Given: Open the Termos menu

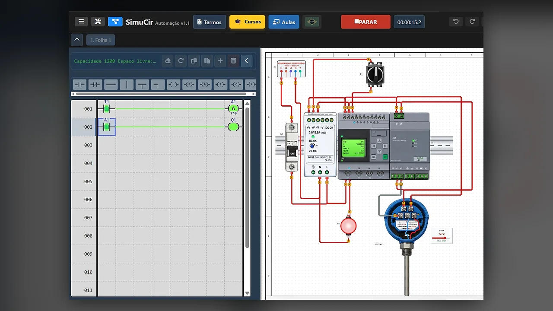Looking at the screenshot, I should coord(209,22).
